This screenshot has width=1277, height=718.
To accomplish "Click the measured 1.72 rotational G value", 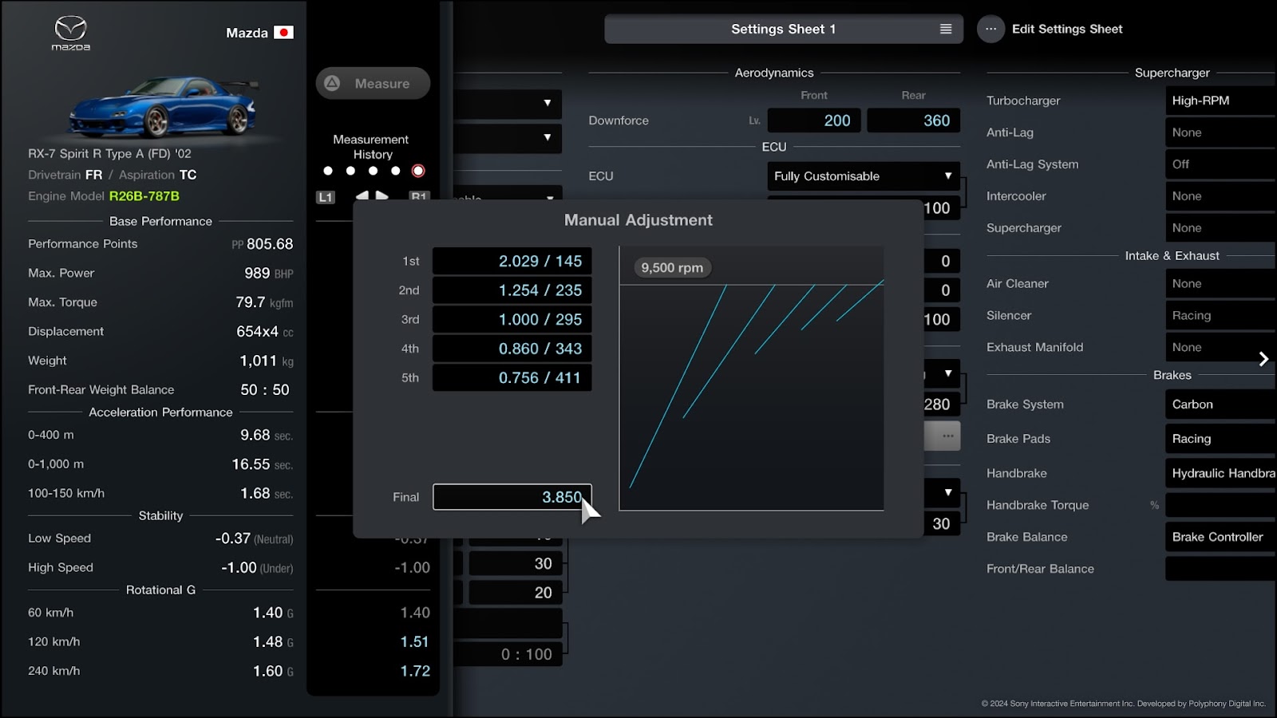I will [415, 672].
